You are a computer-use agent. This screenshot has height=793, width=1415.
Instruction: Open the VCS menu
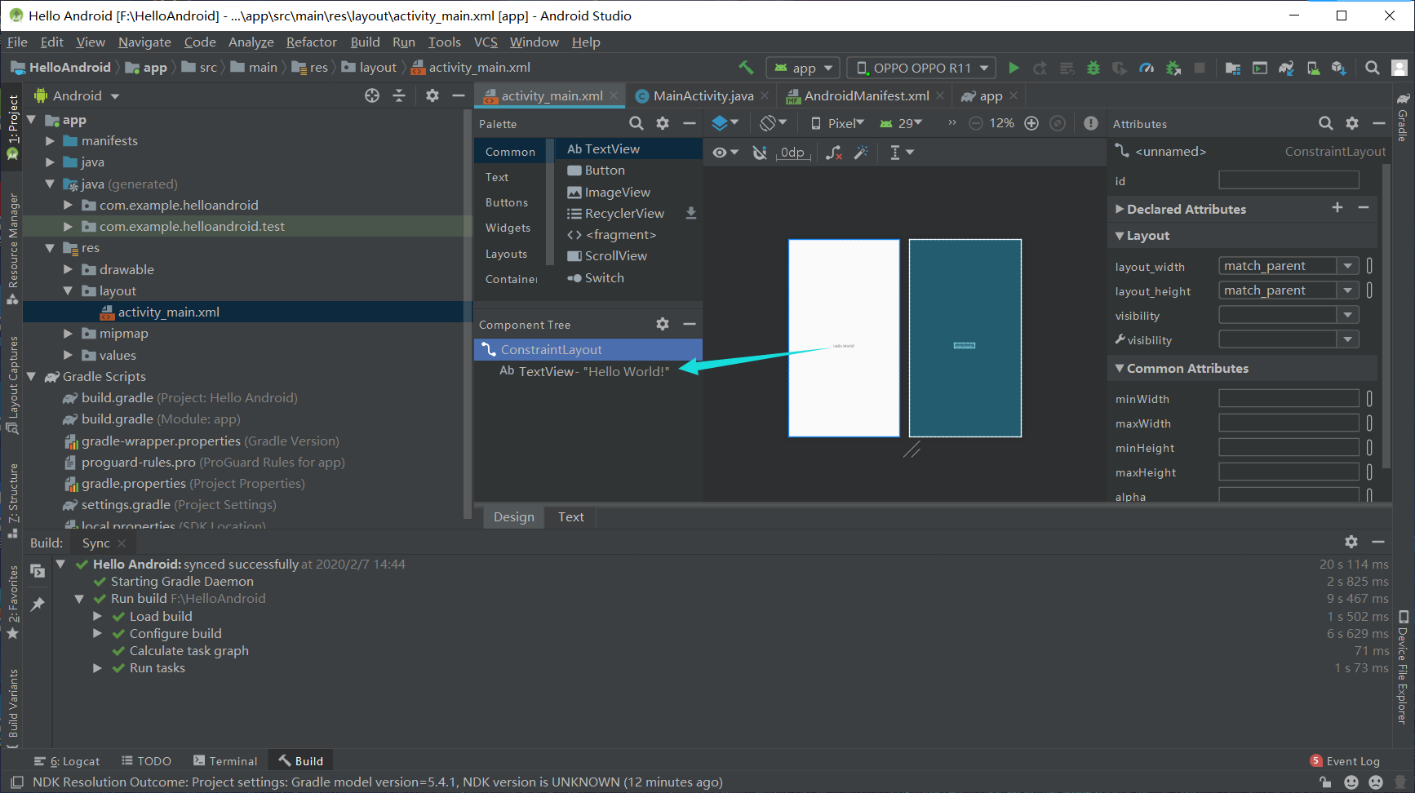point(486,42)
